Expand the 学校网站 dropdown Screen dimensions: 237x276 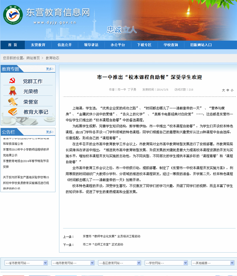coord(166,263)
